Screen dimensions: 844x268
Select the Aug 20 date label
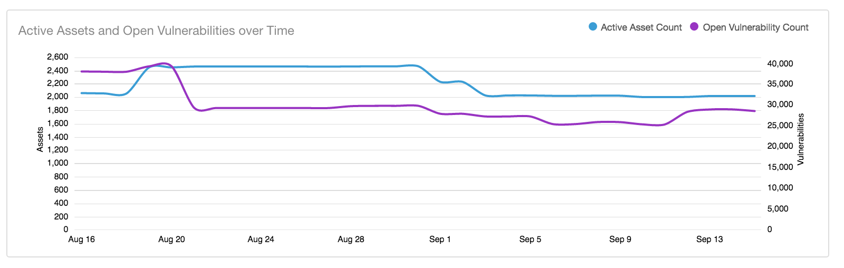[171, 240]
